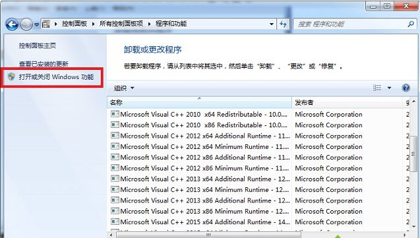
Task: Click icon of 2012 x64 Additional Runtime
Action: coord(115,135)
